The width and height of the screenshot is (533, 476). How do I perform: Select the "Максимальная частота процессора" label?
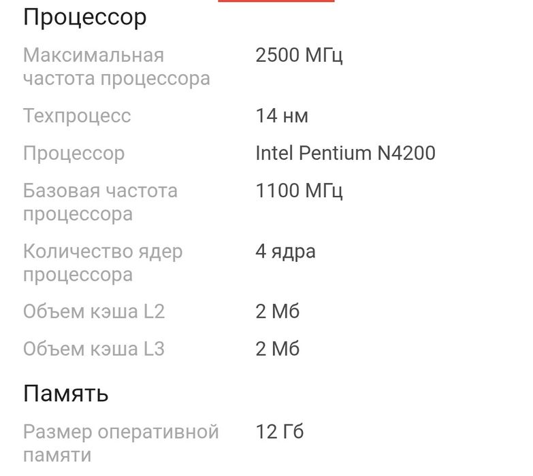116,67
